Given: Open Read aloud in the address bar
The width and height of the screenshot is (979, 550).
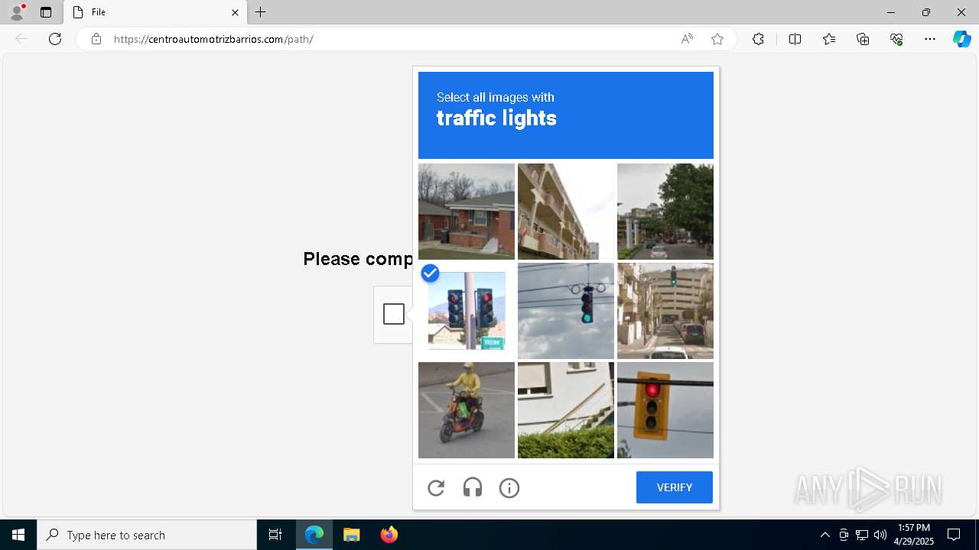Looking at the screenshot, I should 687,39.
